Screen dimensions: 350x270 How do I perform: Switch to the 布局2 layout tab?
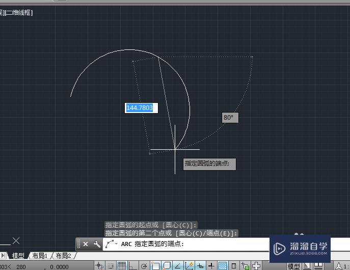[63, 256]
